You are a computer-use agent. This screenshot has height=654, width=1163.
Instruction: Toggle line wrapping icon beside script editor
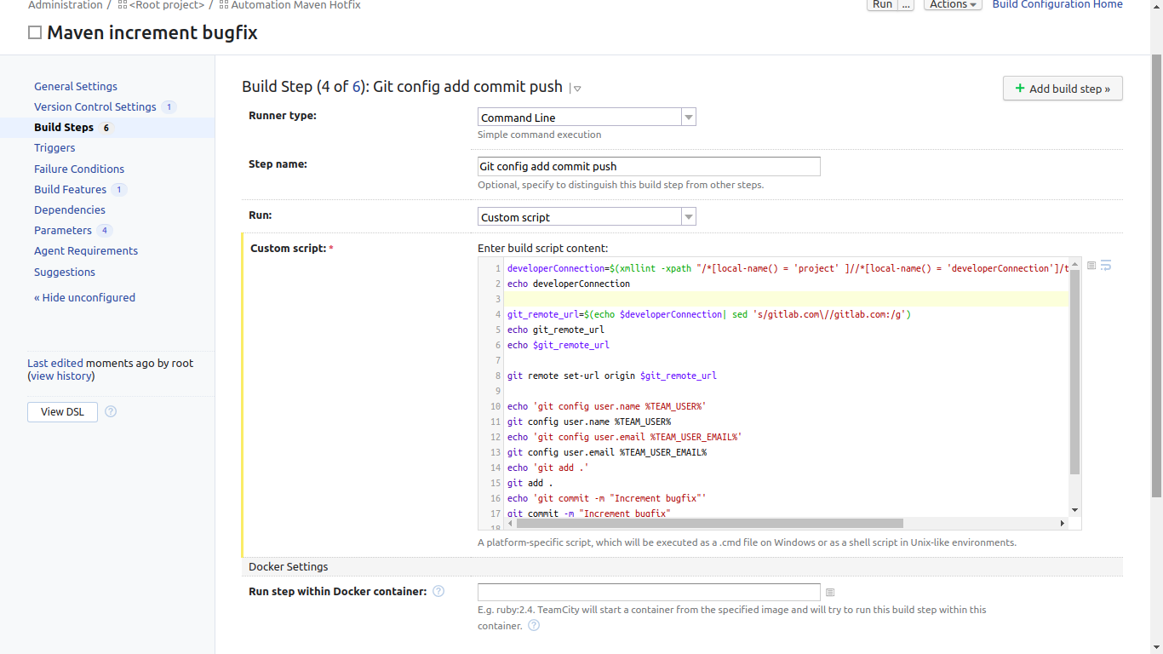1106,266
